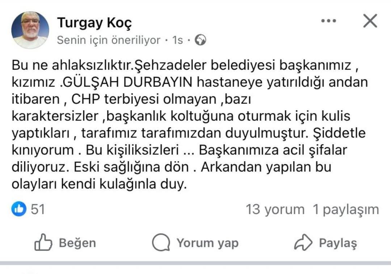Click the globe public privacy icon
Screen dimensions: 391x274
200,40
